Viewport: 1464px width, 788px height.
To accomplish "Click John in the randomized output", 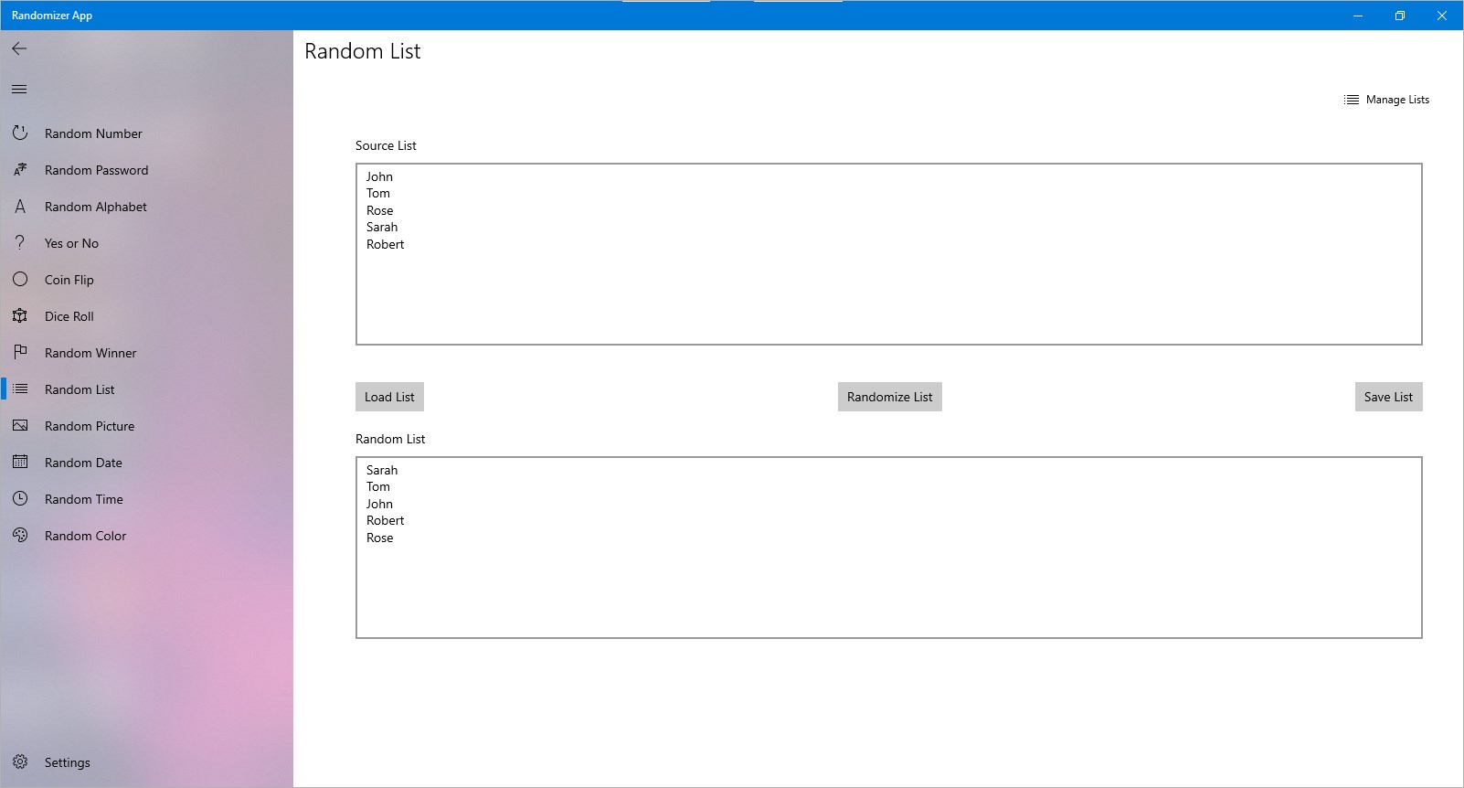I will [379, 504].
